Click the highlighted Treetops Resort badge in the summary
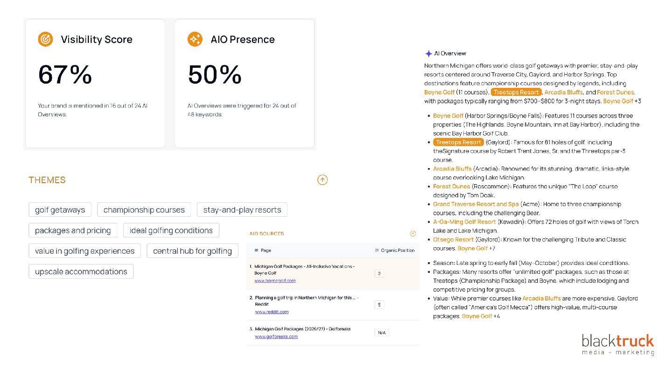The image size is (672, 379). click(516, 92)
